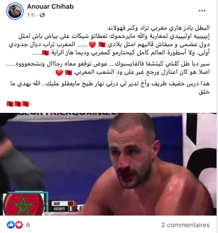Click the Moroccan flag emoji in fourth line
218x233 pixels.
pos(45,53)
